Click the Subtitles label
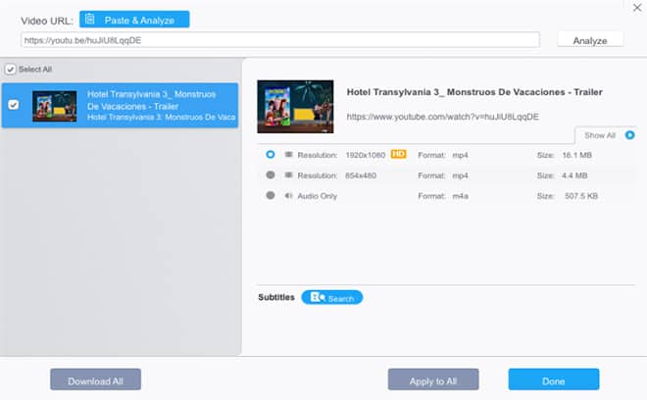 (276, 297)
